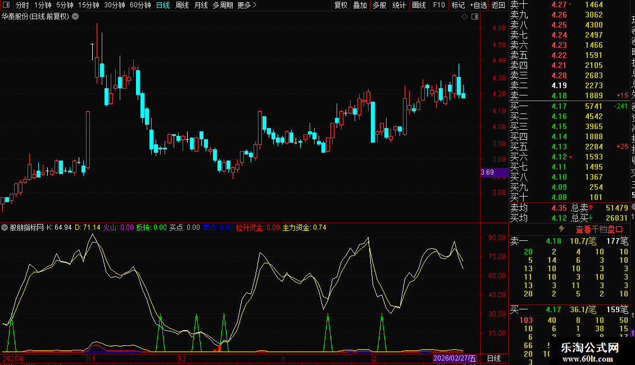Collapse the 股朋指标网 indicator panel
Image resolution: width=635 pixels, height=365 pixels.
[4, 227]
